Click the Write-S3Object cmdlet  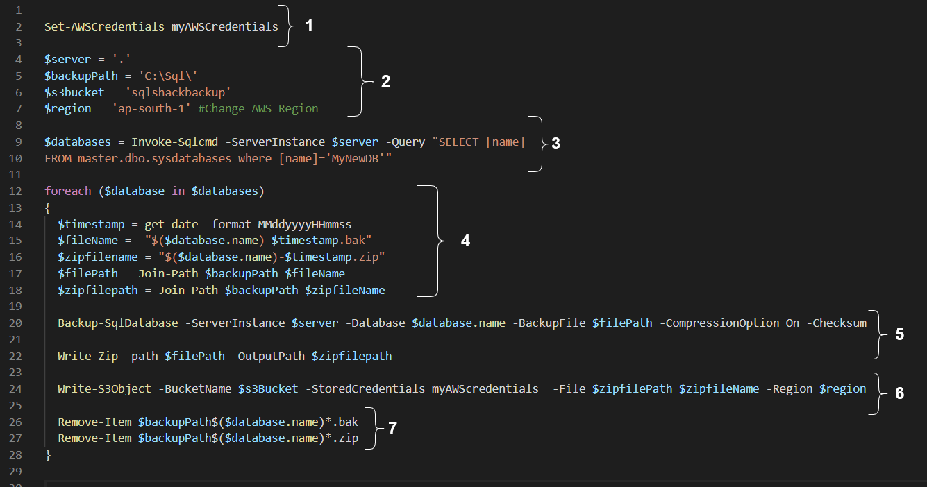[104, 388]
